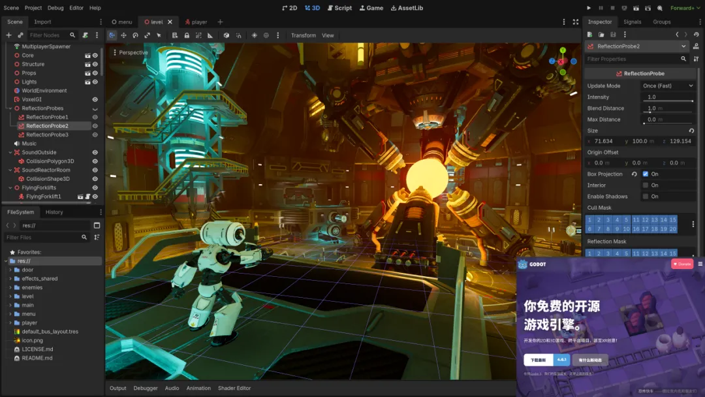
Task: Open the Transform menu in viewport toolbar
Action: [x=304, y=35]
